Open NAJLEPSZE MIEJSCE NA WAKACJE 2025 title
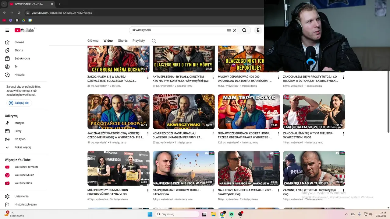390x219 pixels. (x=245, y=192)
